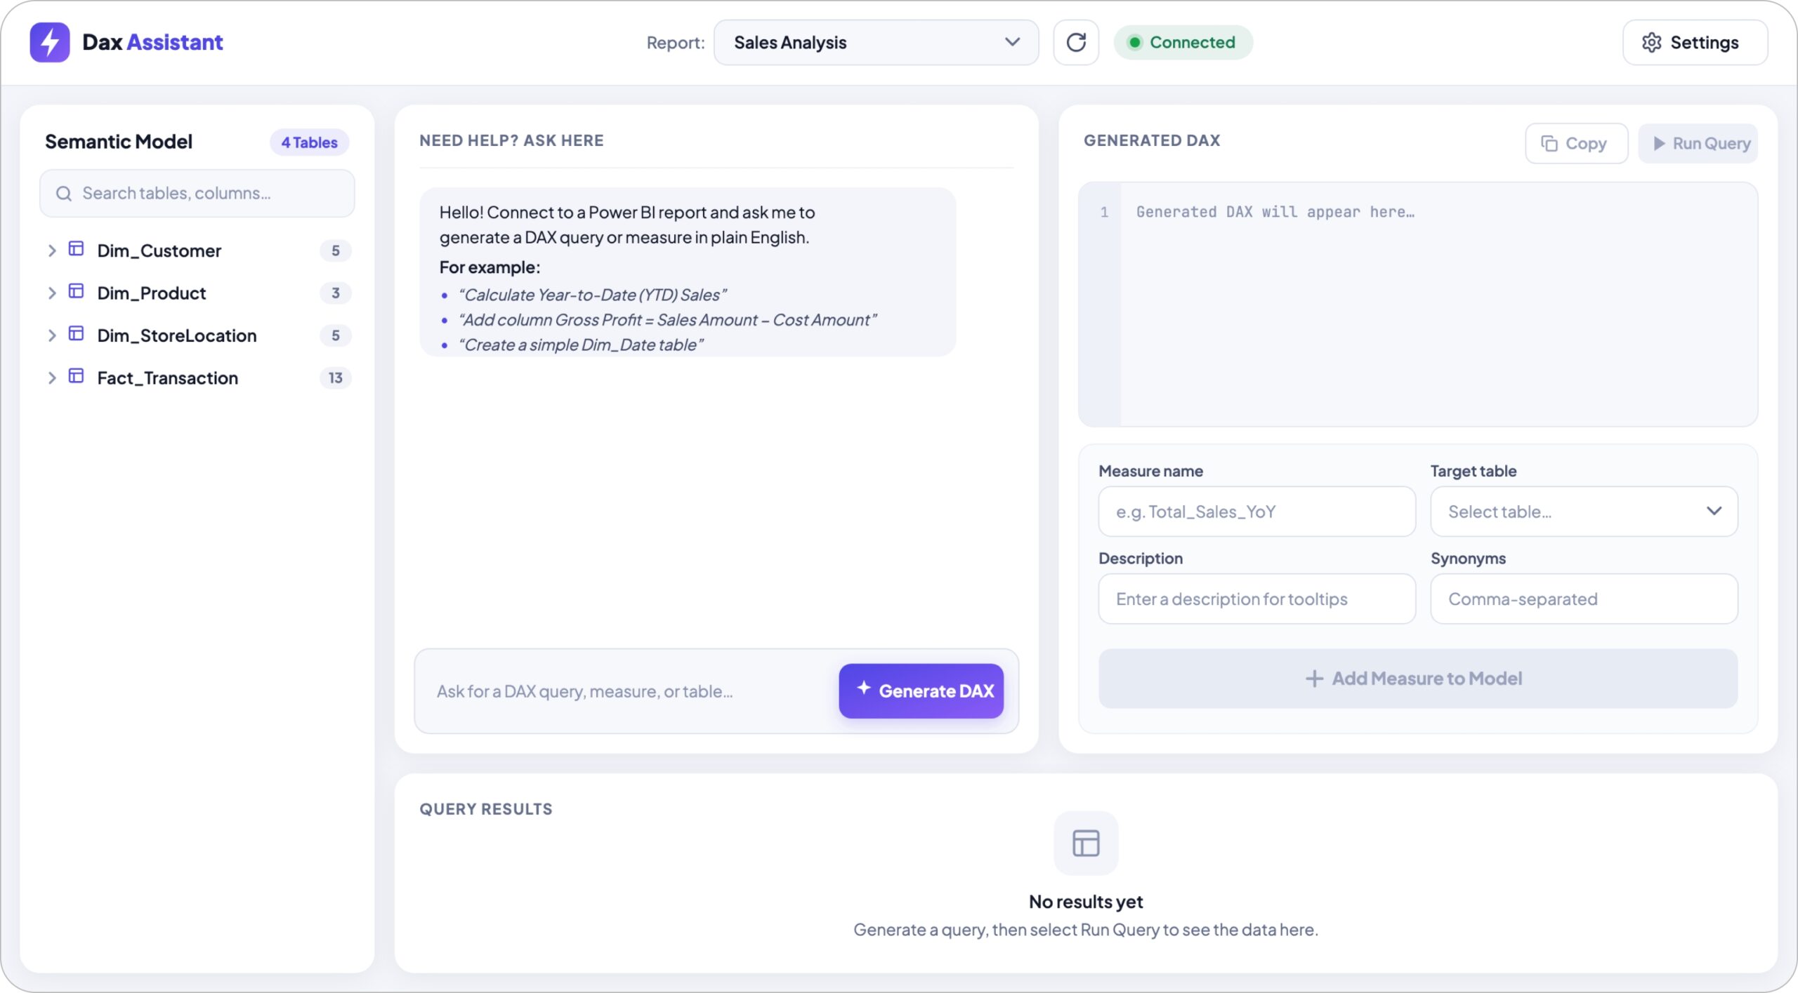Image resolution: width=1798 pixels, height=993 pixels.
Task: Focus the Search tables, columns field
Action: [197, 193]
